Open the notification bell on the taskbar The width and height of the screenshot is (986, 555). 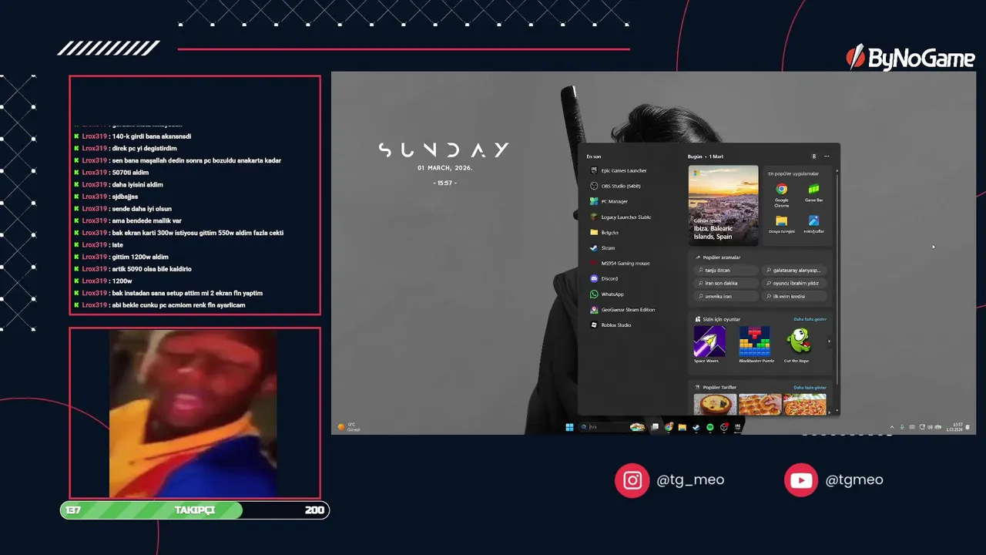click(968, 427)
